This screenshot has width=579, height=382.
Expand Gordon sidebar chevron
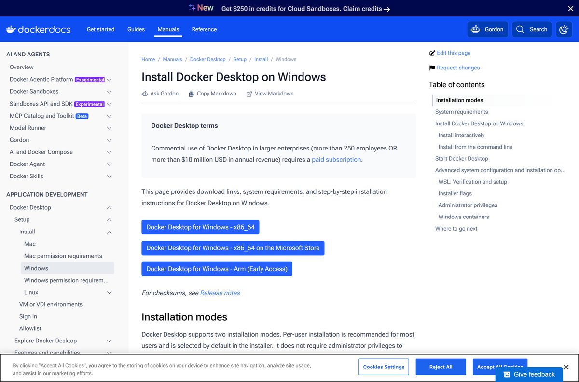110,140
